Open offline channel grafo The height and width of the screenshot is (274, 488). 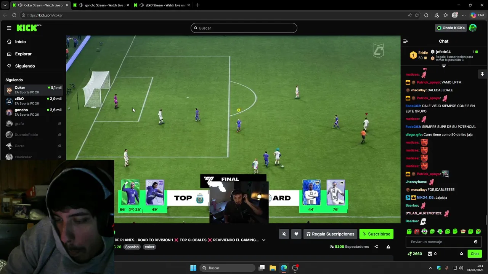click(33, 124)
